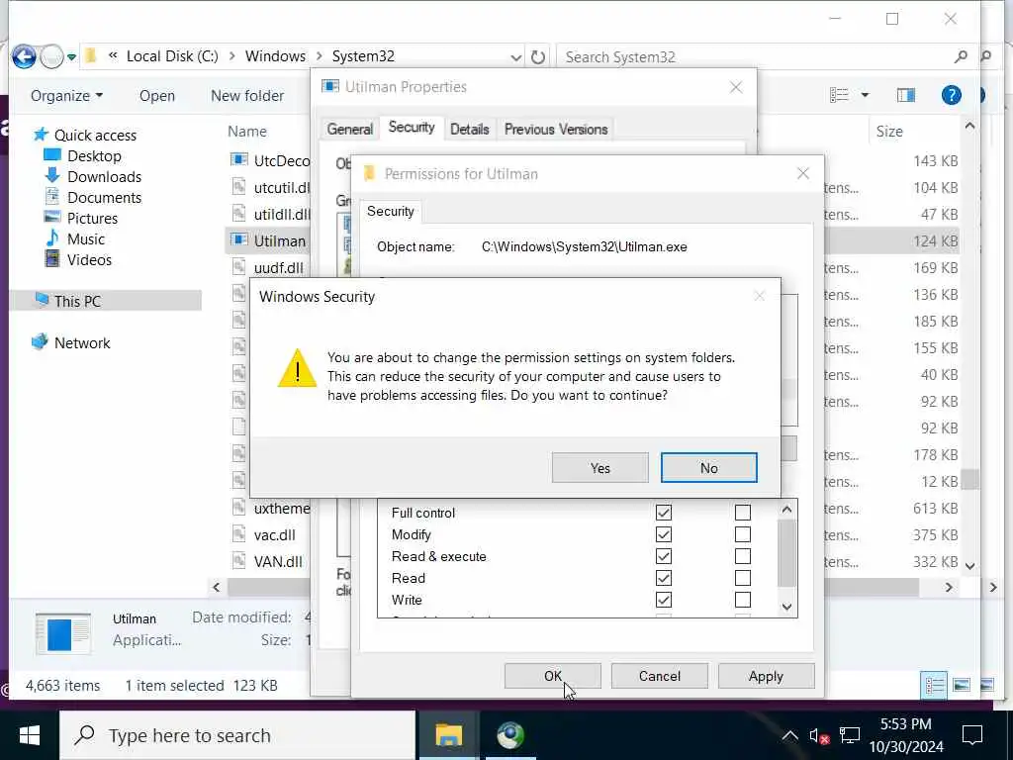The height and width of the screenshot is (760, 1013).
Task: Expand the address bar history dropdown
Action: coord(515,57)
